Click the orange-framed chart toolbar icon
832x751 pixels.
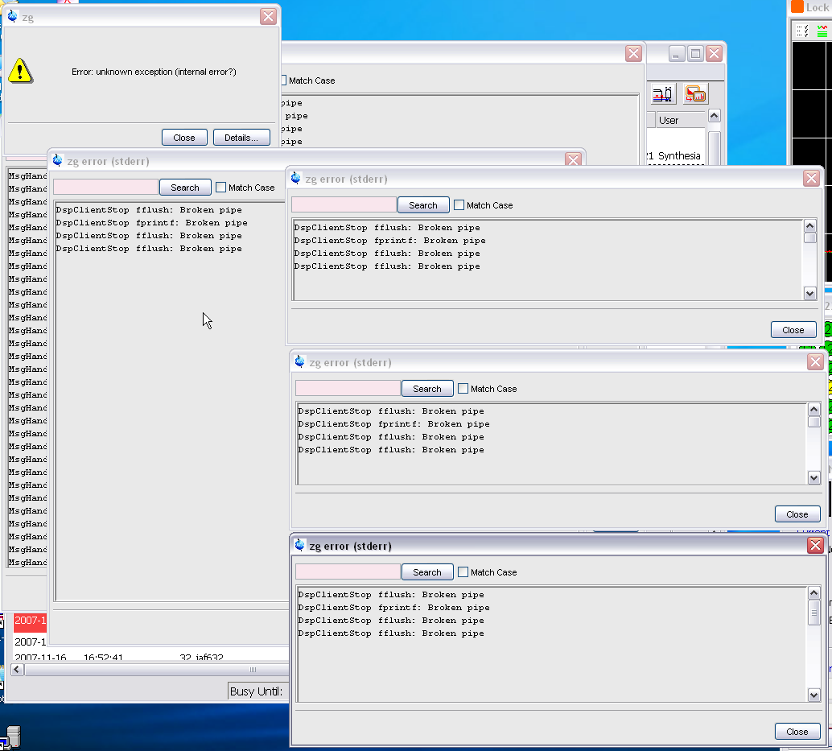[695, 94]
